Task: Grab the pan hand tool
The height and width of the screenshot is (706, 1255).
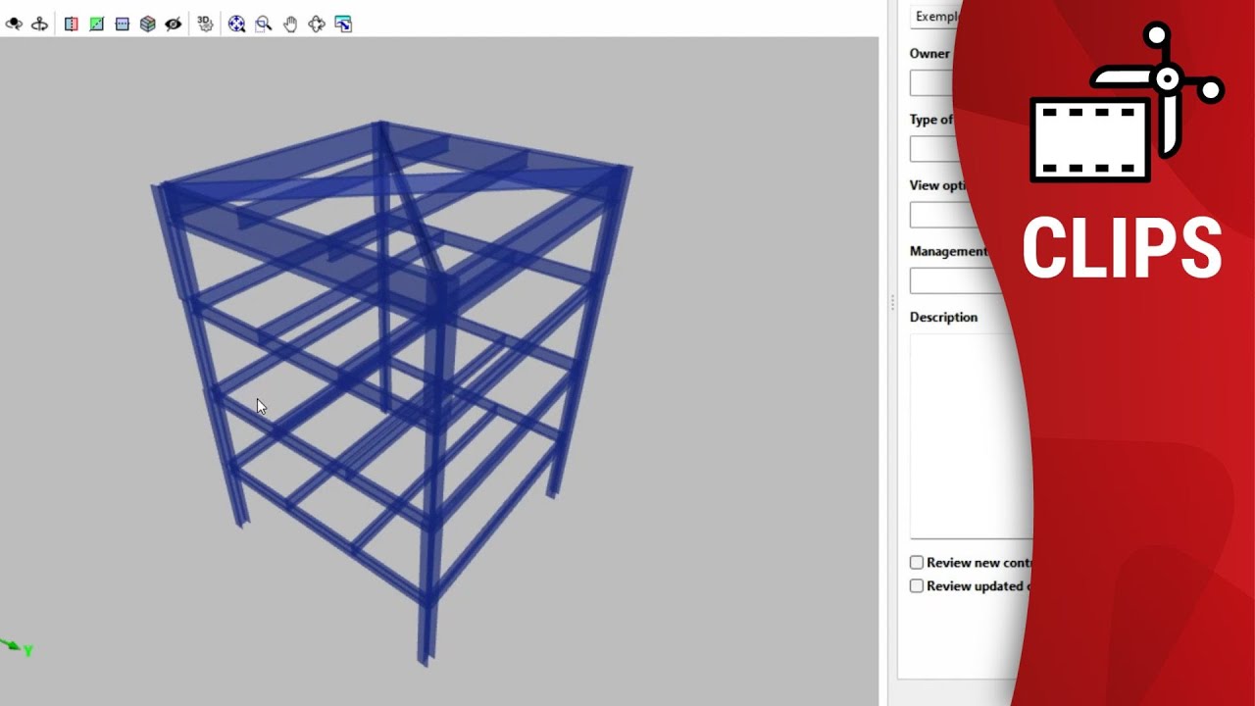Action: (289, 24)
